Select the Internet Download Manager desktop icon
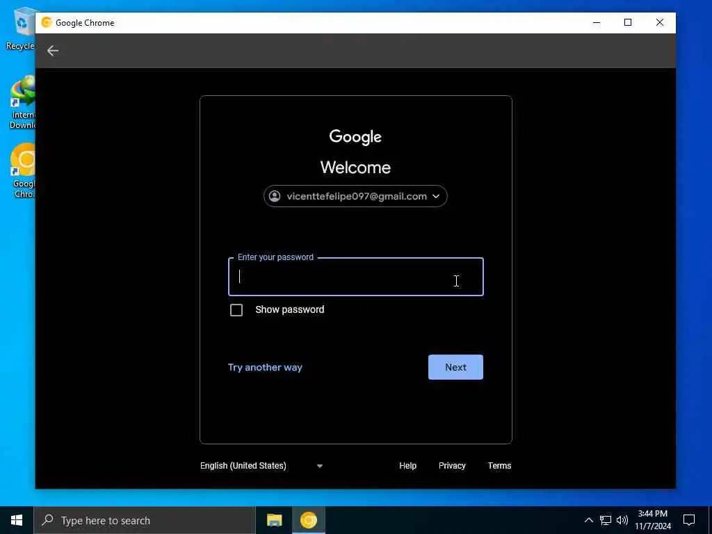The height and width of the screenshot is (534, 712). pyautogui.click(x=22, y=103)
